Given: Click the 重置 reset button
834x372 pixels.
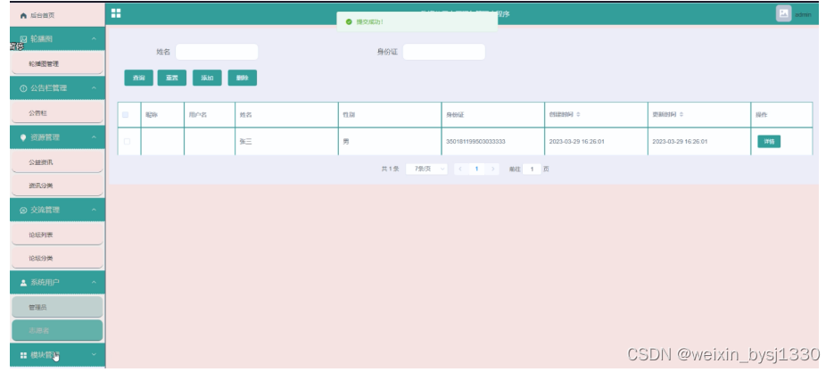Looking at the screenshot, I should click(172, 78).
